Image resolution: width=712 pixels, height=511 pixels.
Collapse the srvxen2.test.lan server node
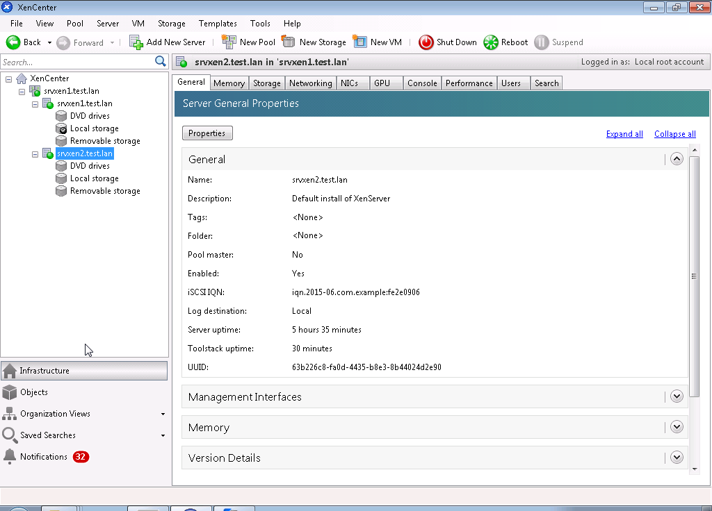35,154
